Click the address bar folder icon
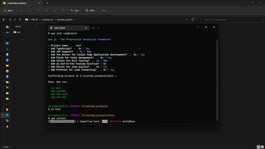 coord(26,19)
